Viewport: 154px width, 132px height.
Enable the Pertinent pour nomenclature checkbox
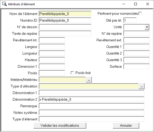[x=140, y=13]
